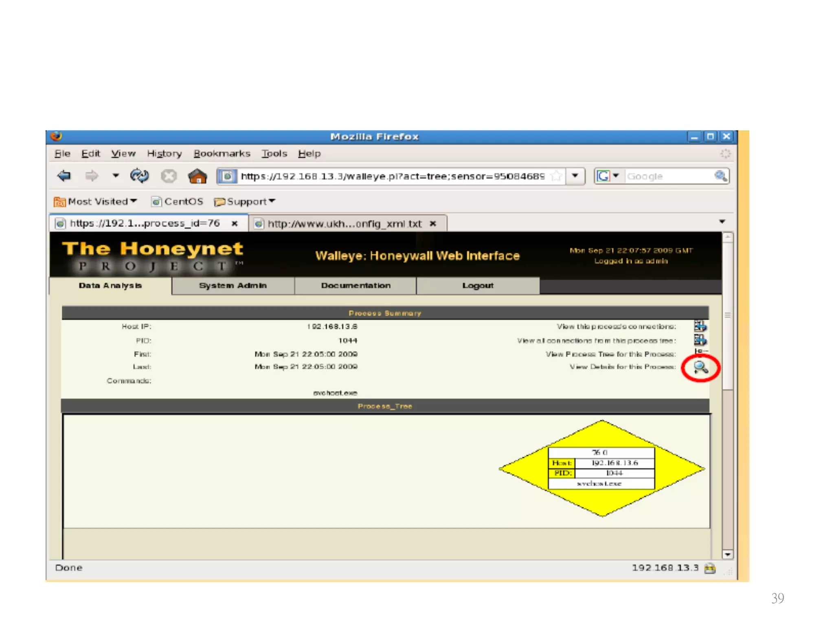Click the Google search magnifier icon
Image resolution: width=834 pixels, height=626 pixels.
click(720, 176)
